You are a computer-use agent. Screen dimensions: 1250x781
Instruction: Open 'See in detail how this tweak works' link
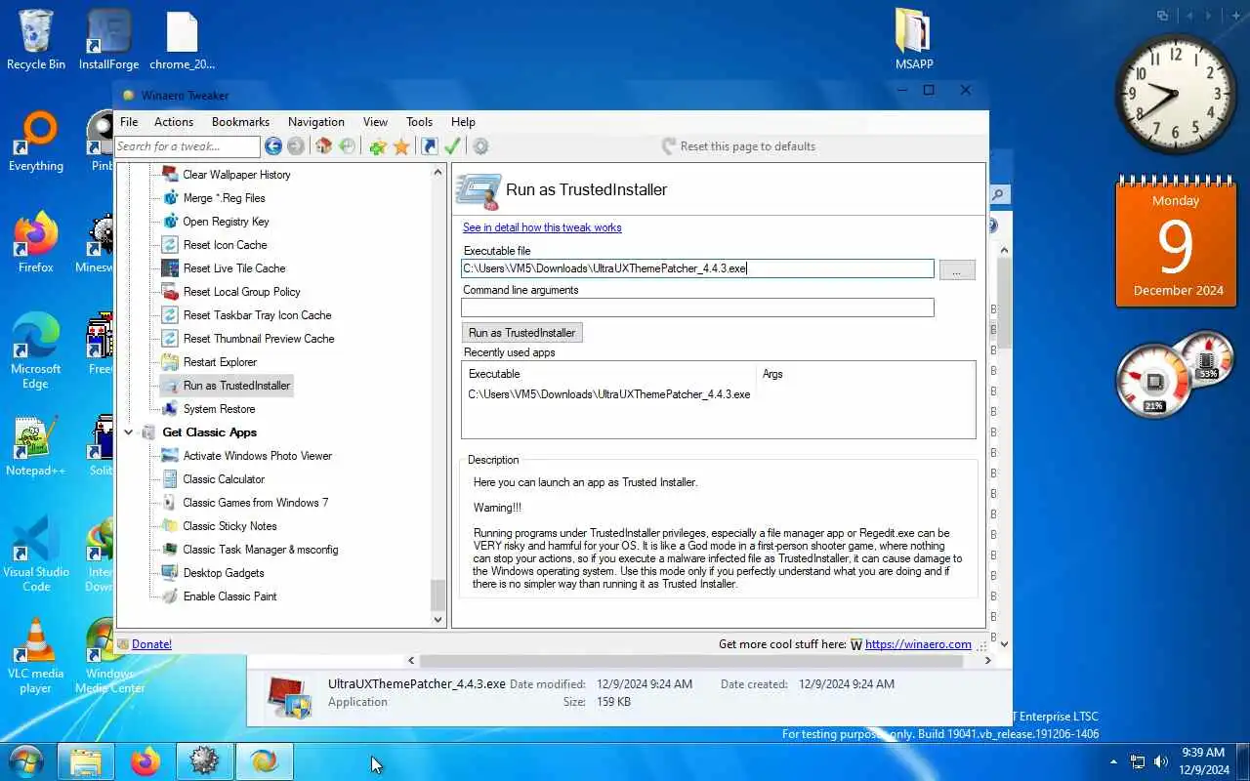tap(542, 227)
